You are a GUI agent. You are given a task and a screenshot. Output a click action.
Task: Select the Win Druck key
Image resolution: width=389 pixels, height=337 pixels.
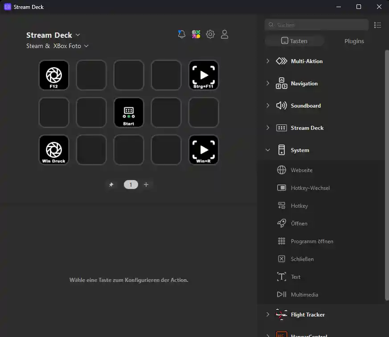54,150
